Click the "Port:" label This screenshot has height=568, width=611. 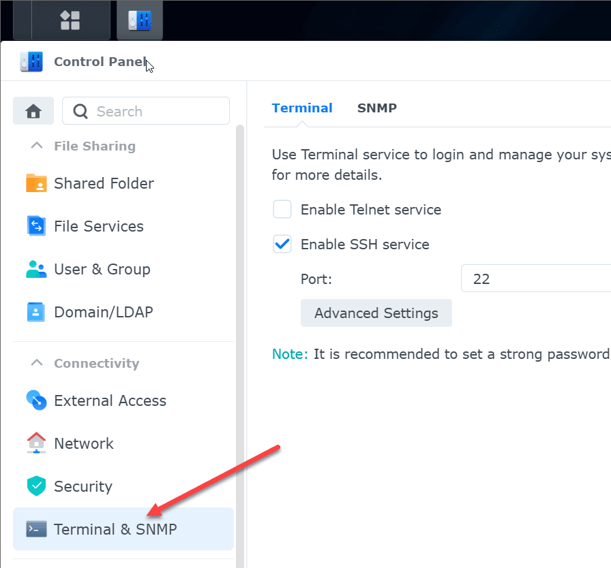[x=316, y=279]
